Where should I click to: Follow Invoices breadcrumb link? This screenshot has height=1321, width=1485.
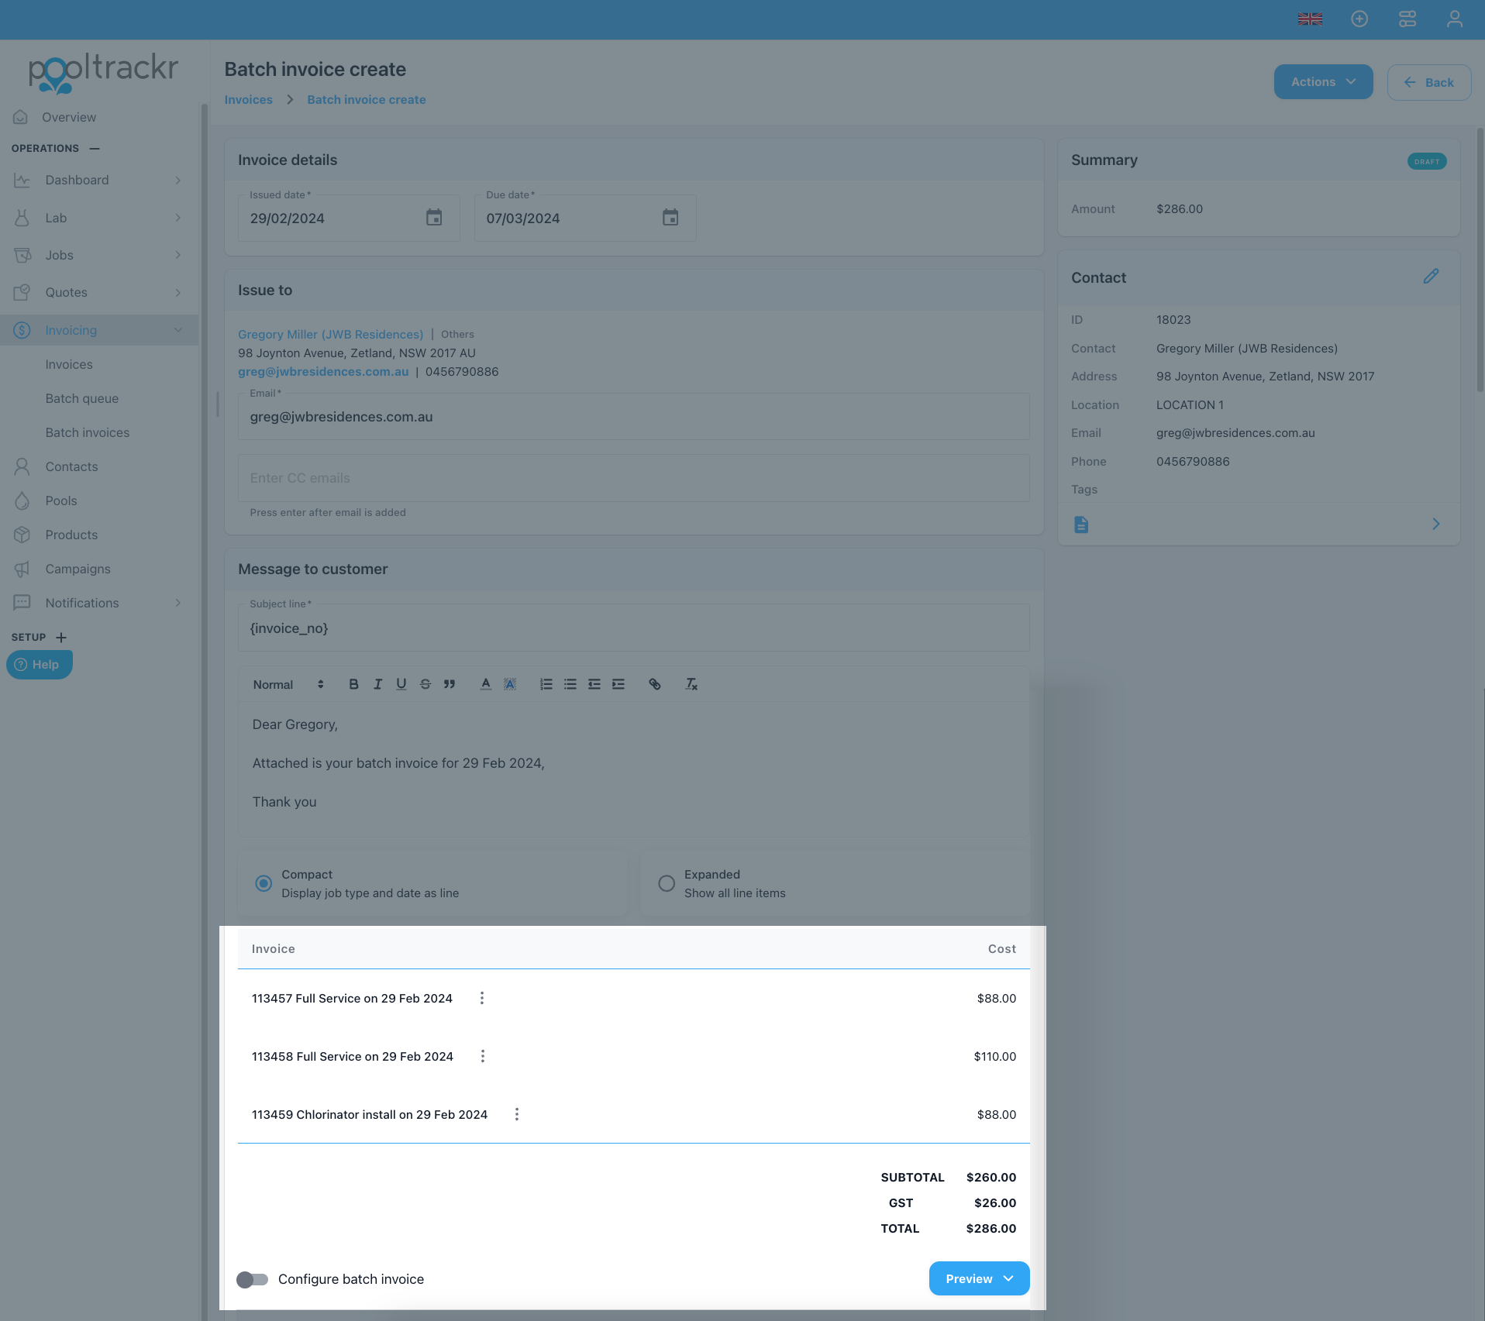(248, 100)
